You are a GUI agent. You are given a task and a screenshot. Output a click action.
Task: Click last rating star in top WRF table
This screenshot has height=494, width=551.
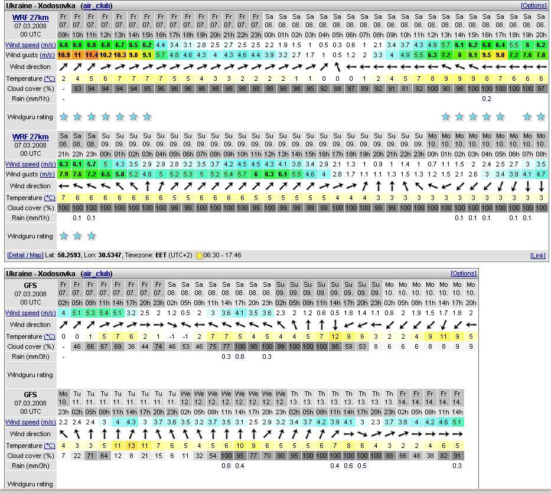541,117
